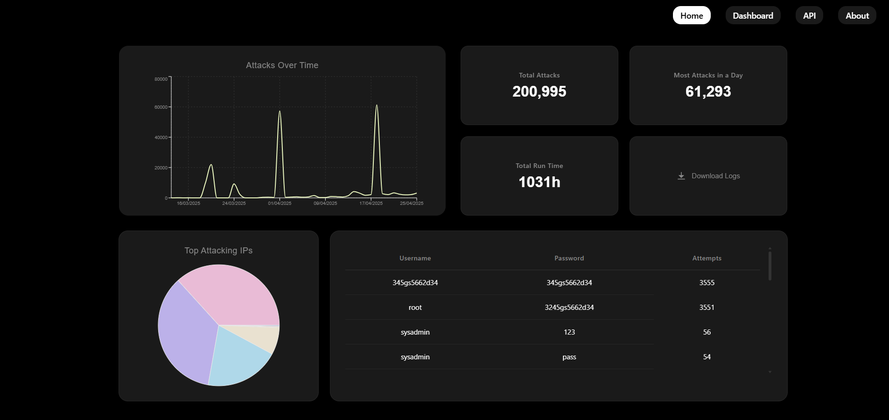Click the download arrow icon

(681, 176)
